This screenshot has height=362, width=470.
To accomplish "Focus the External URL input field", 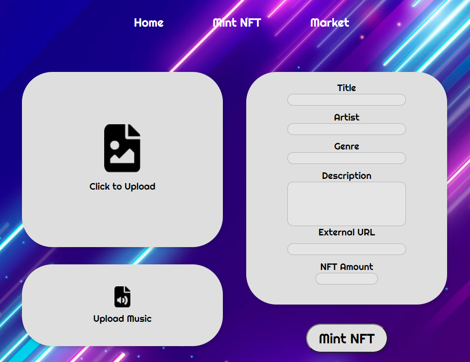I will coord(347,249).
